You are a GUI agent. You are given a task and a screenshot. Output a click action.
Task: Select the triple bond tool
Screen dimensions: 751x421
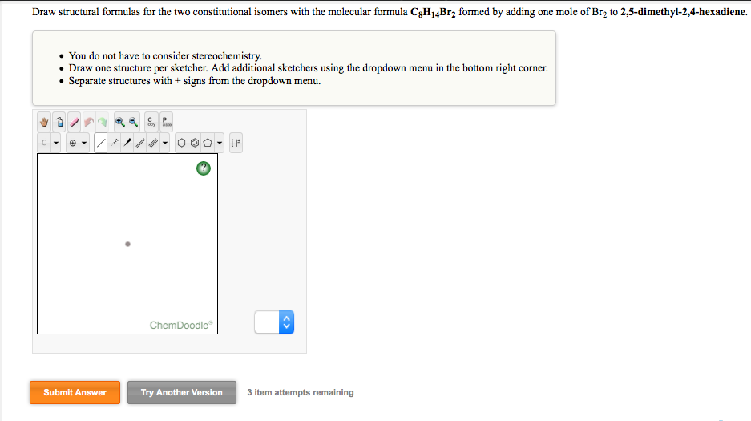point(153,143)
